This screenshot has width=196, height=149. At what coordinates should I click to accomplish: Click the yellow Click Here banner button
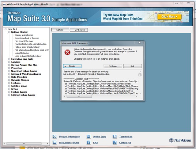(169, 17)
